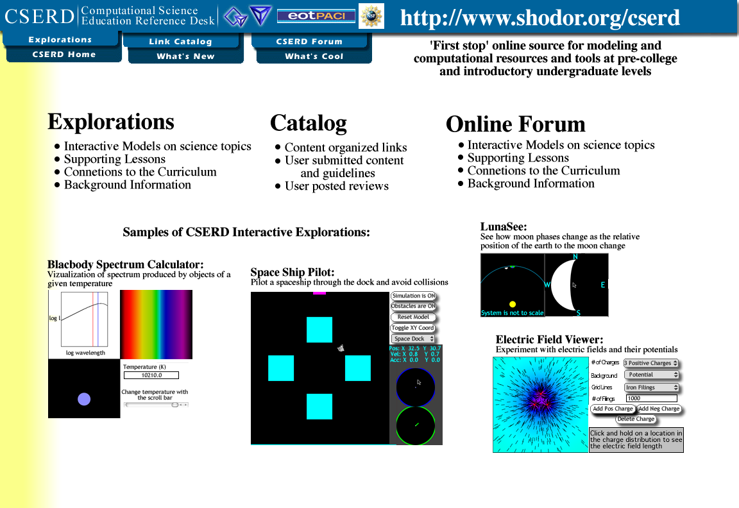Click the 'Space Ship Pilot:' title
Screen dimensions: 739x508
(x=293, y=273)
